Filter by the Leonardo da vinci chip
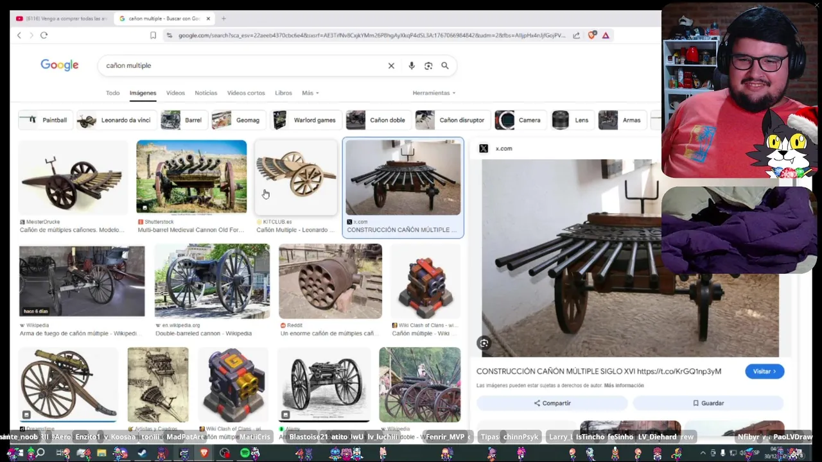Screen dimensions: 822x462 [116, 120]
